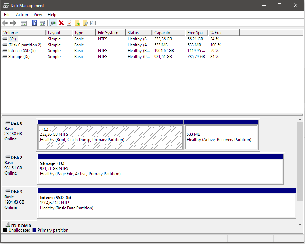Click the 785,79 GB free space cell
The image size is (305, 244).
tap(196, 57)
